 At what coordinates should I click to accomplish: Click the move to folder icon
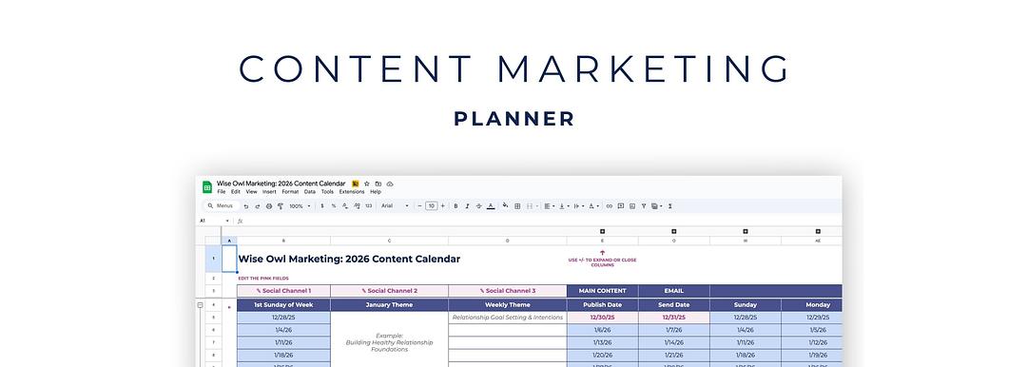378,184
